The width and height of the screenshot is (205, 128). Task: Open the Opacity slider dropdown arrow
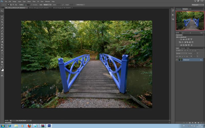pos(197,54)
